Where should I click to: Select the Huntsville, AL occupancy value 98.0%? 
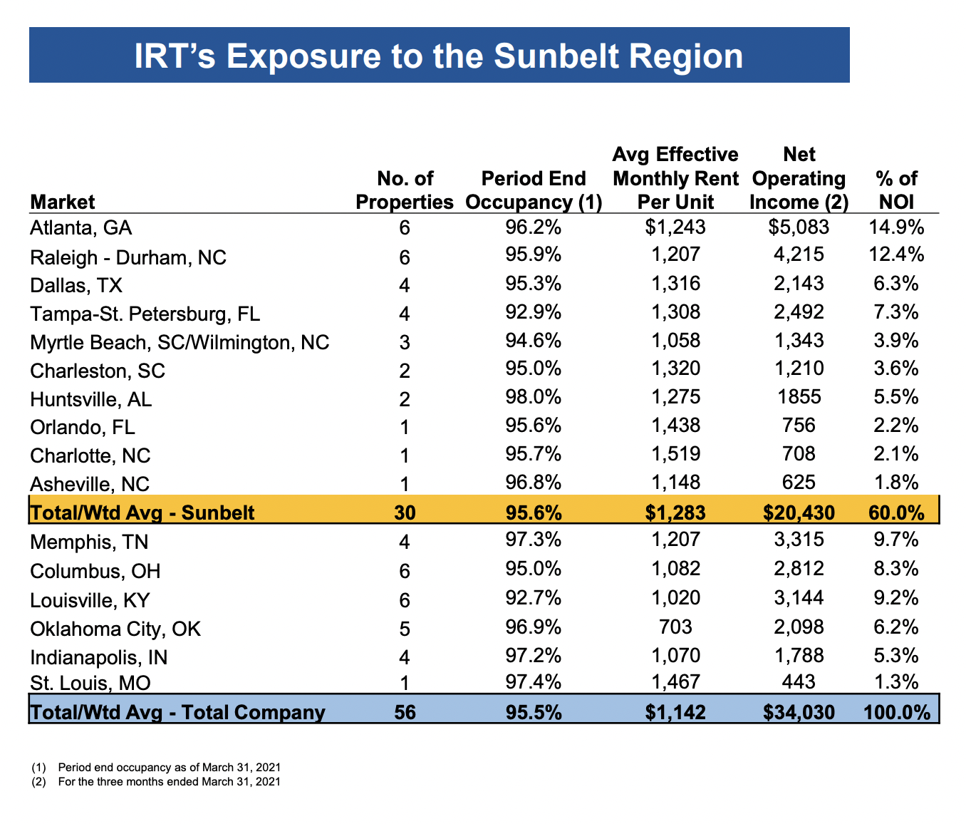click(533, 398)
